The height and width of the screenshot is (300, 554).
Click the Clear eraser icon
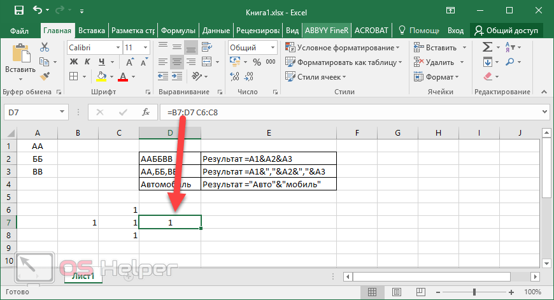pos(487,76)
